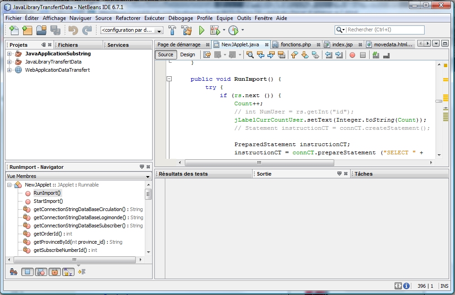The height and width of the screenshot is (295, 455).
Task: Click the Rechercher search field
Action: point(385,29)
